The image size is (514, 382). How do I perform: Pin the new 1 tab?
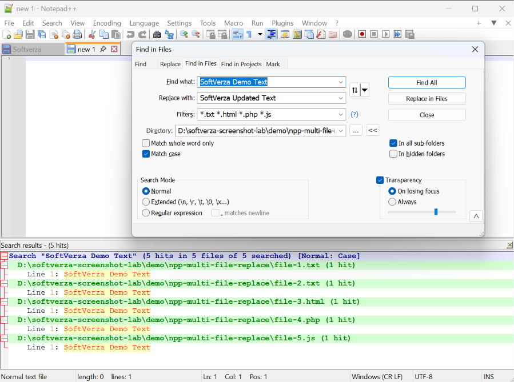[x=103, y=49]
